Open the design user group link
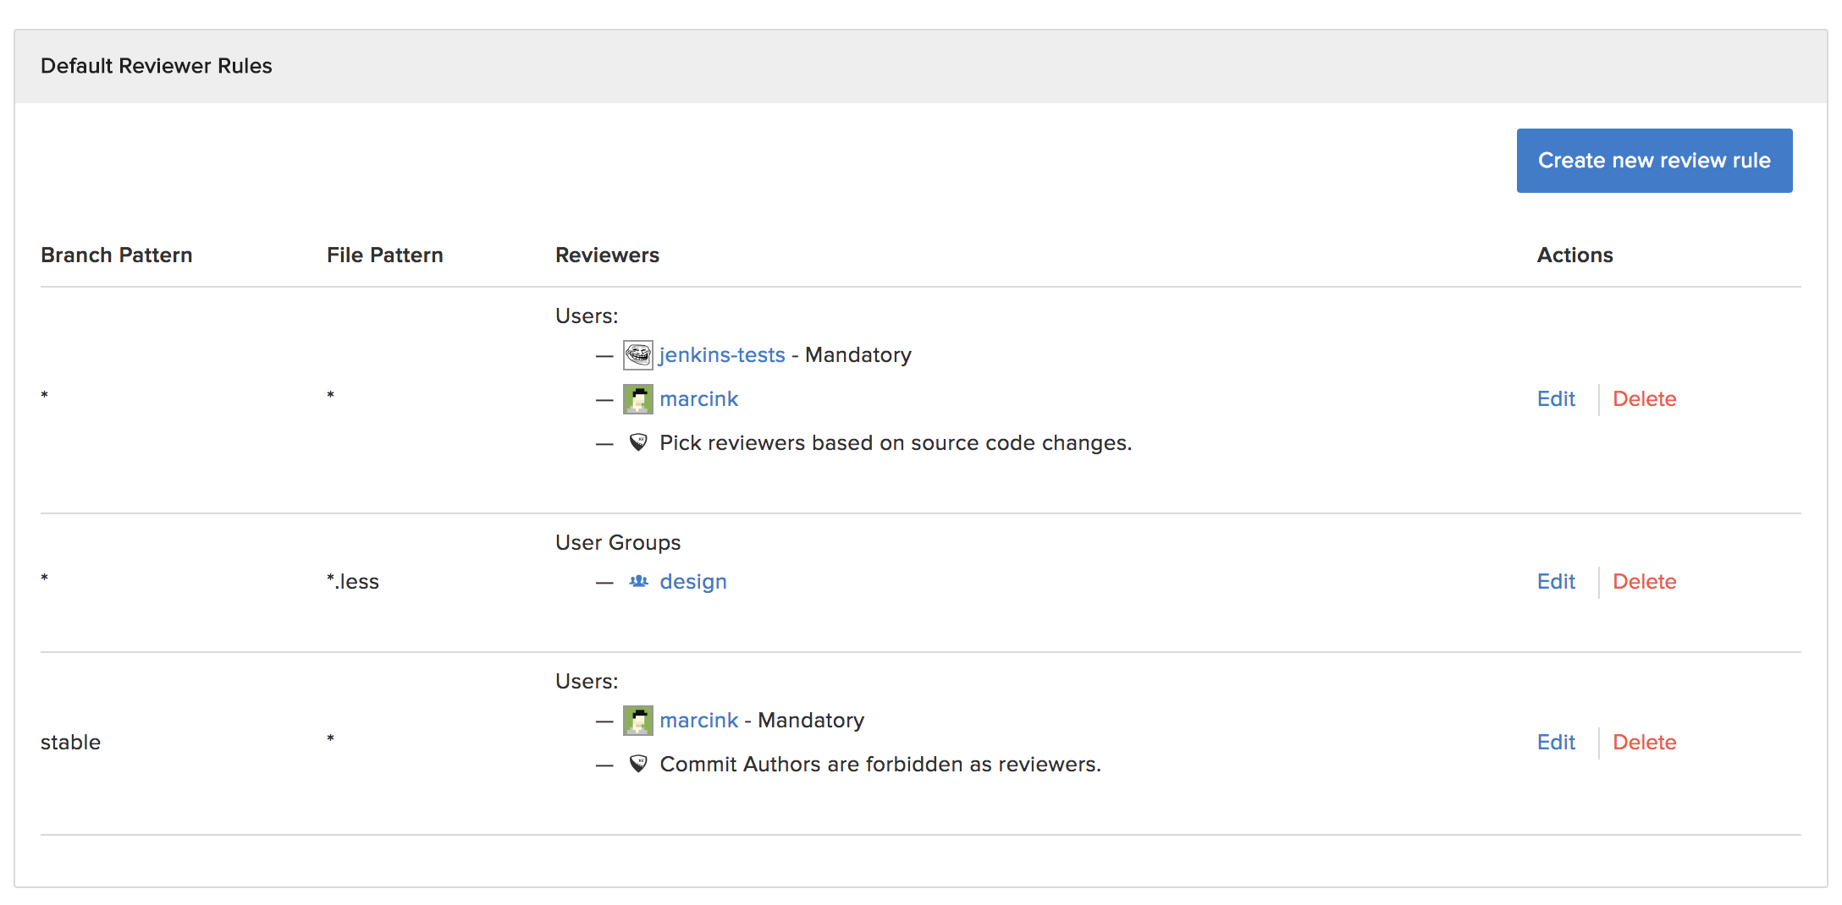Screen dimensions: 1842x905 692,582
